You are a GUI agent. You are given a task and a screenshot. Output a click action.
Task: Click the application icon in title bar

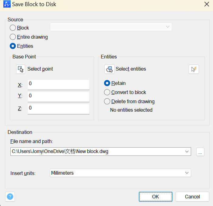[7, 4]
